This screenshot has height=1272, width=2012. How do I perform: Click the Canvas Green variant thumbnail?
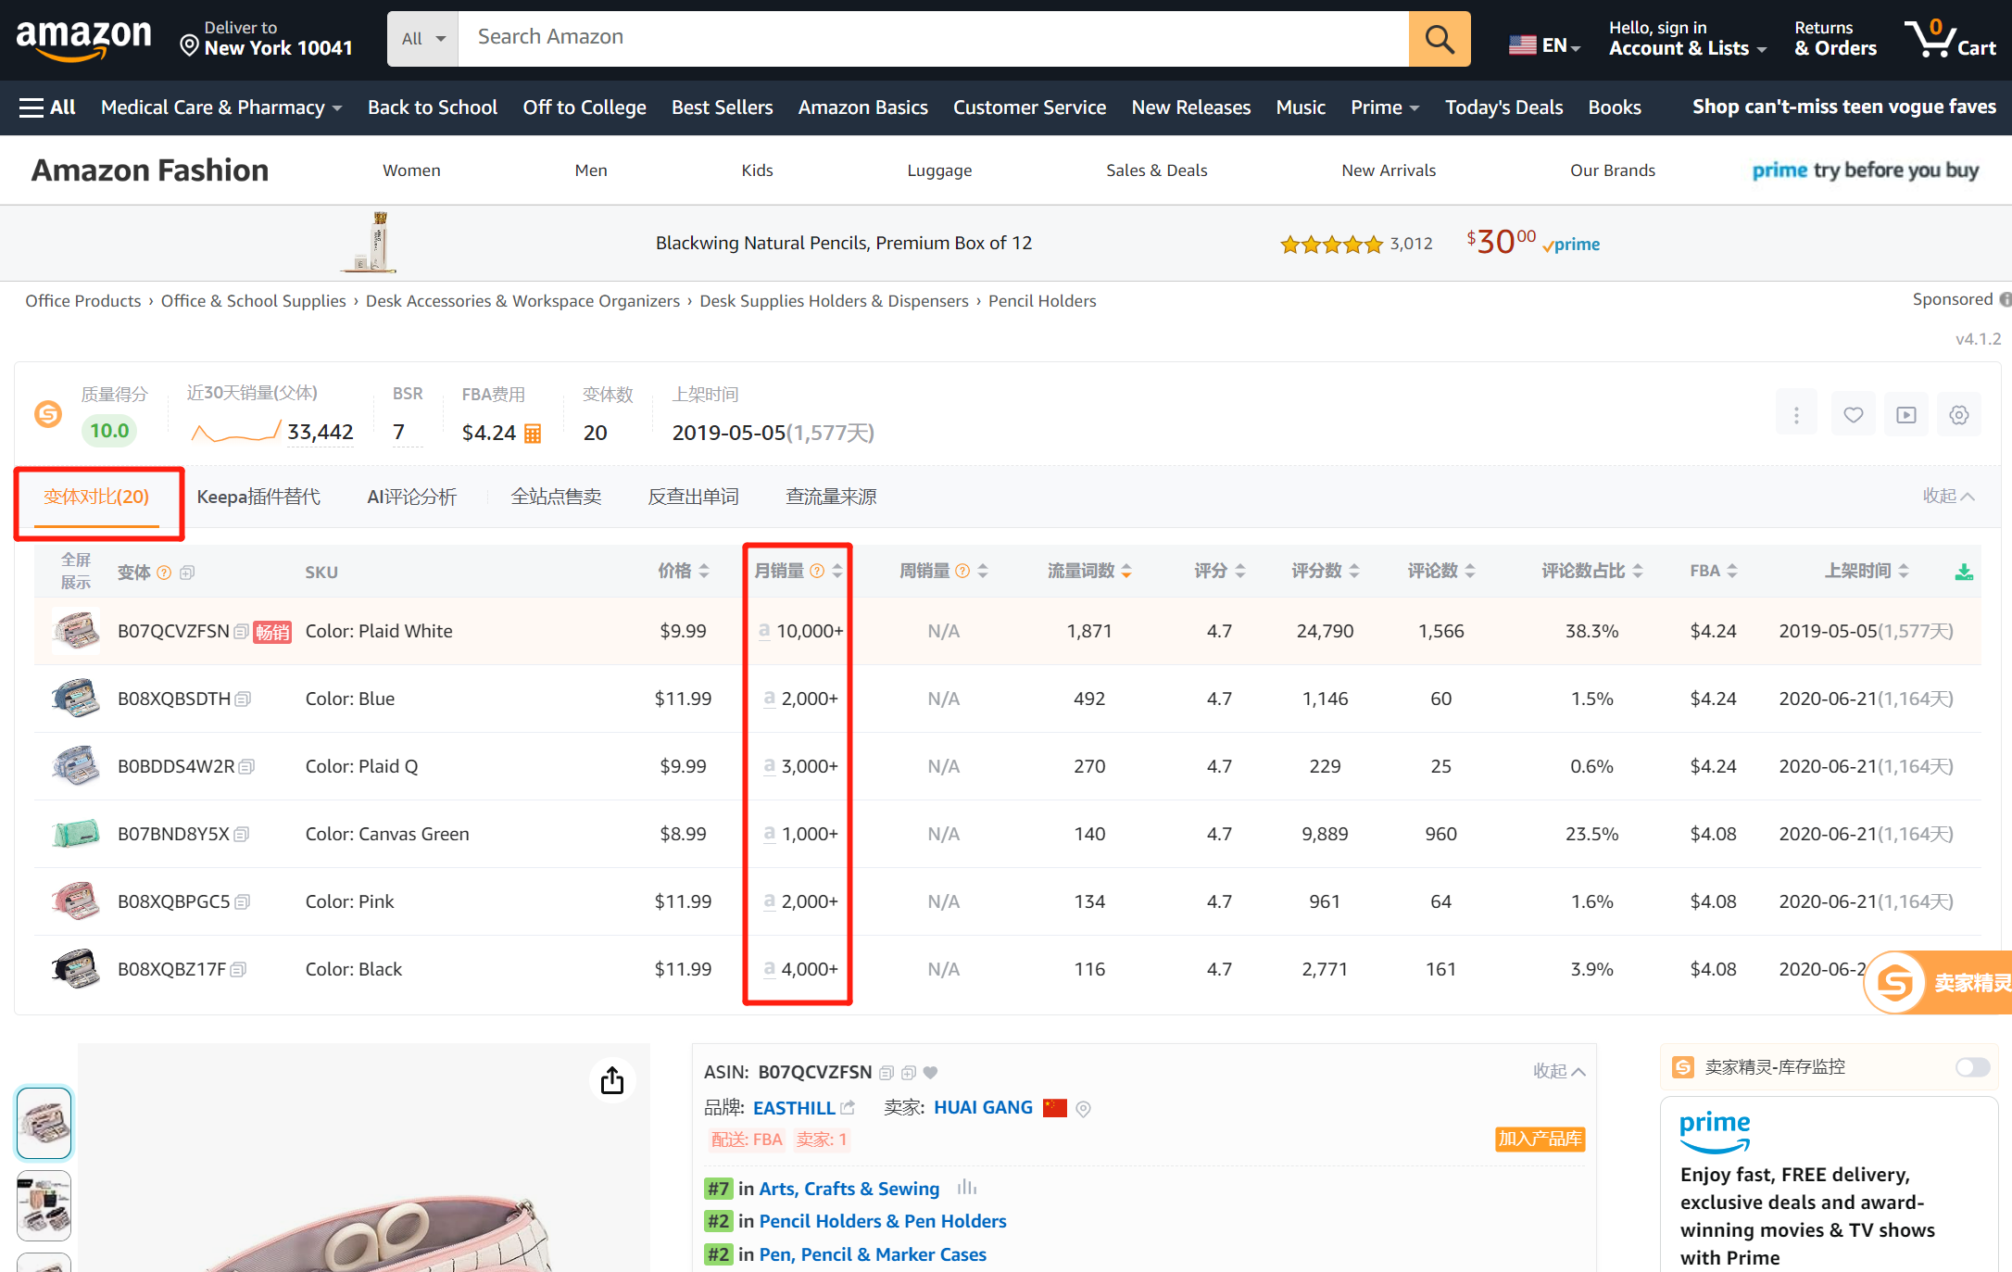coord(76,834)
